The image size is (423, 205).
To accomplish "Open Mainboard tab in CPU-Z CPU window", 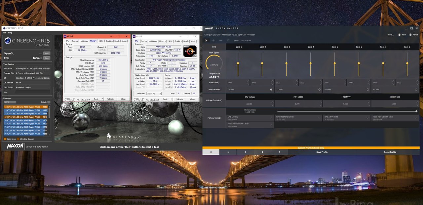I will (x=153, y=41).
